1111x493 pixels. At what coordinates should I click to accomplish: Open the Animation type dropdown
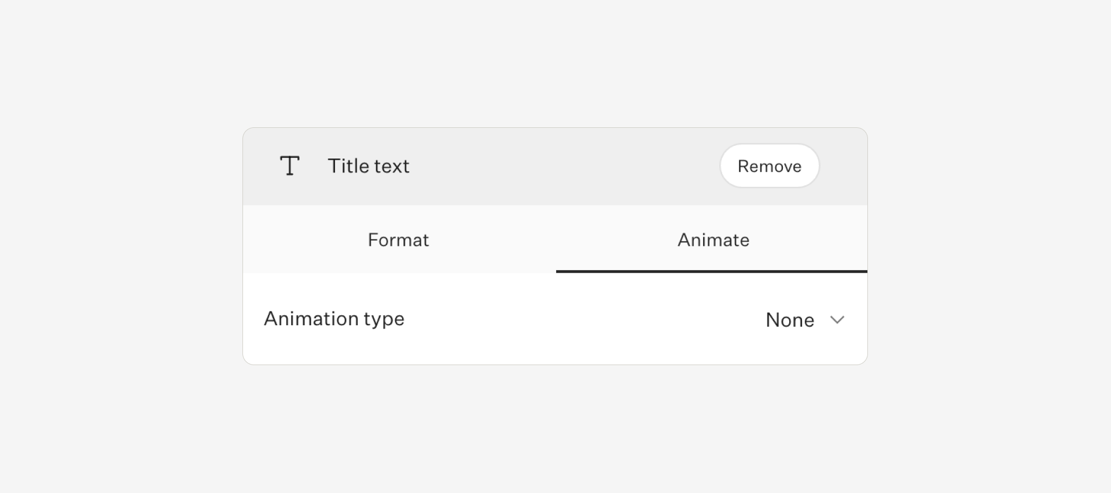804,319
